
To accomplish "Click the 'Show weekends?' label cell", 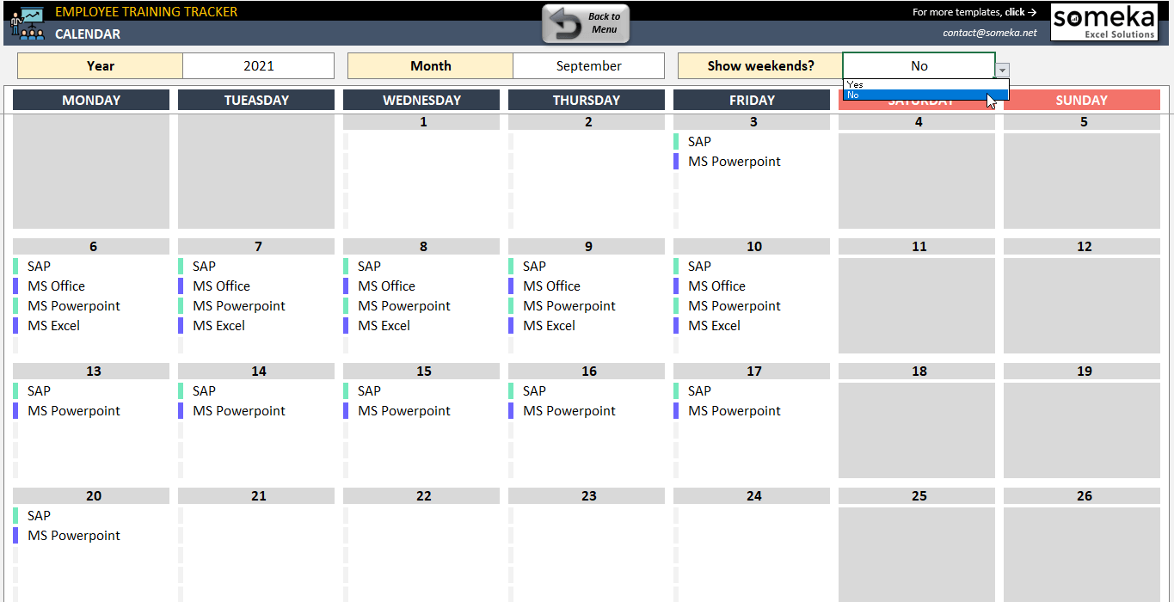I will pos(760,66).
